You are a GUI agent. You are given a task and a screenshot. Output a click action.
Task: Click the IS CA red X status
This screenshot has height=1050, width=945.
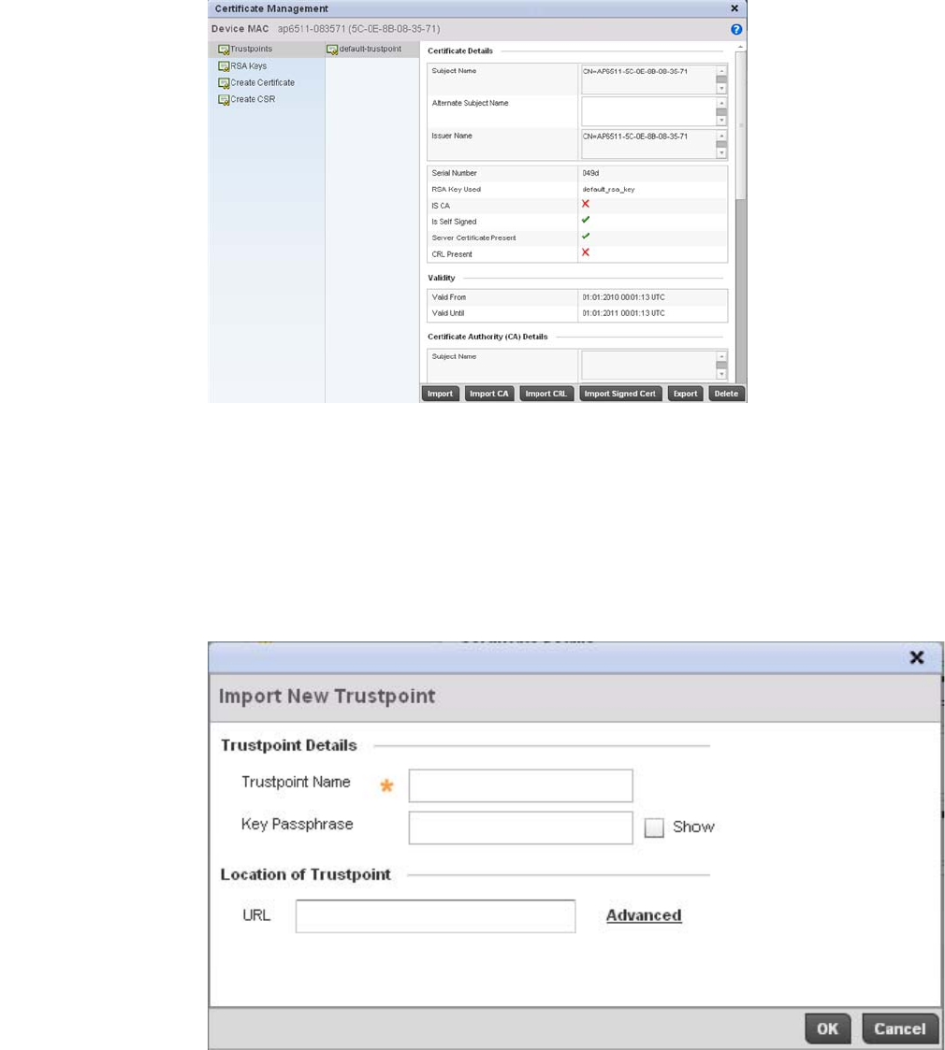(586, 204)
